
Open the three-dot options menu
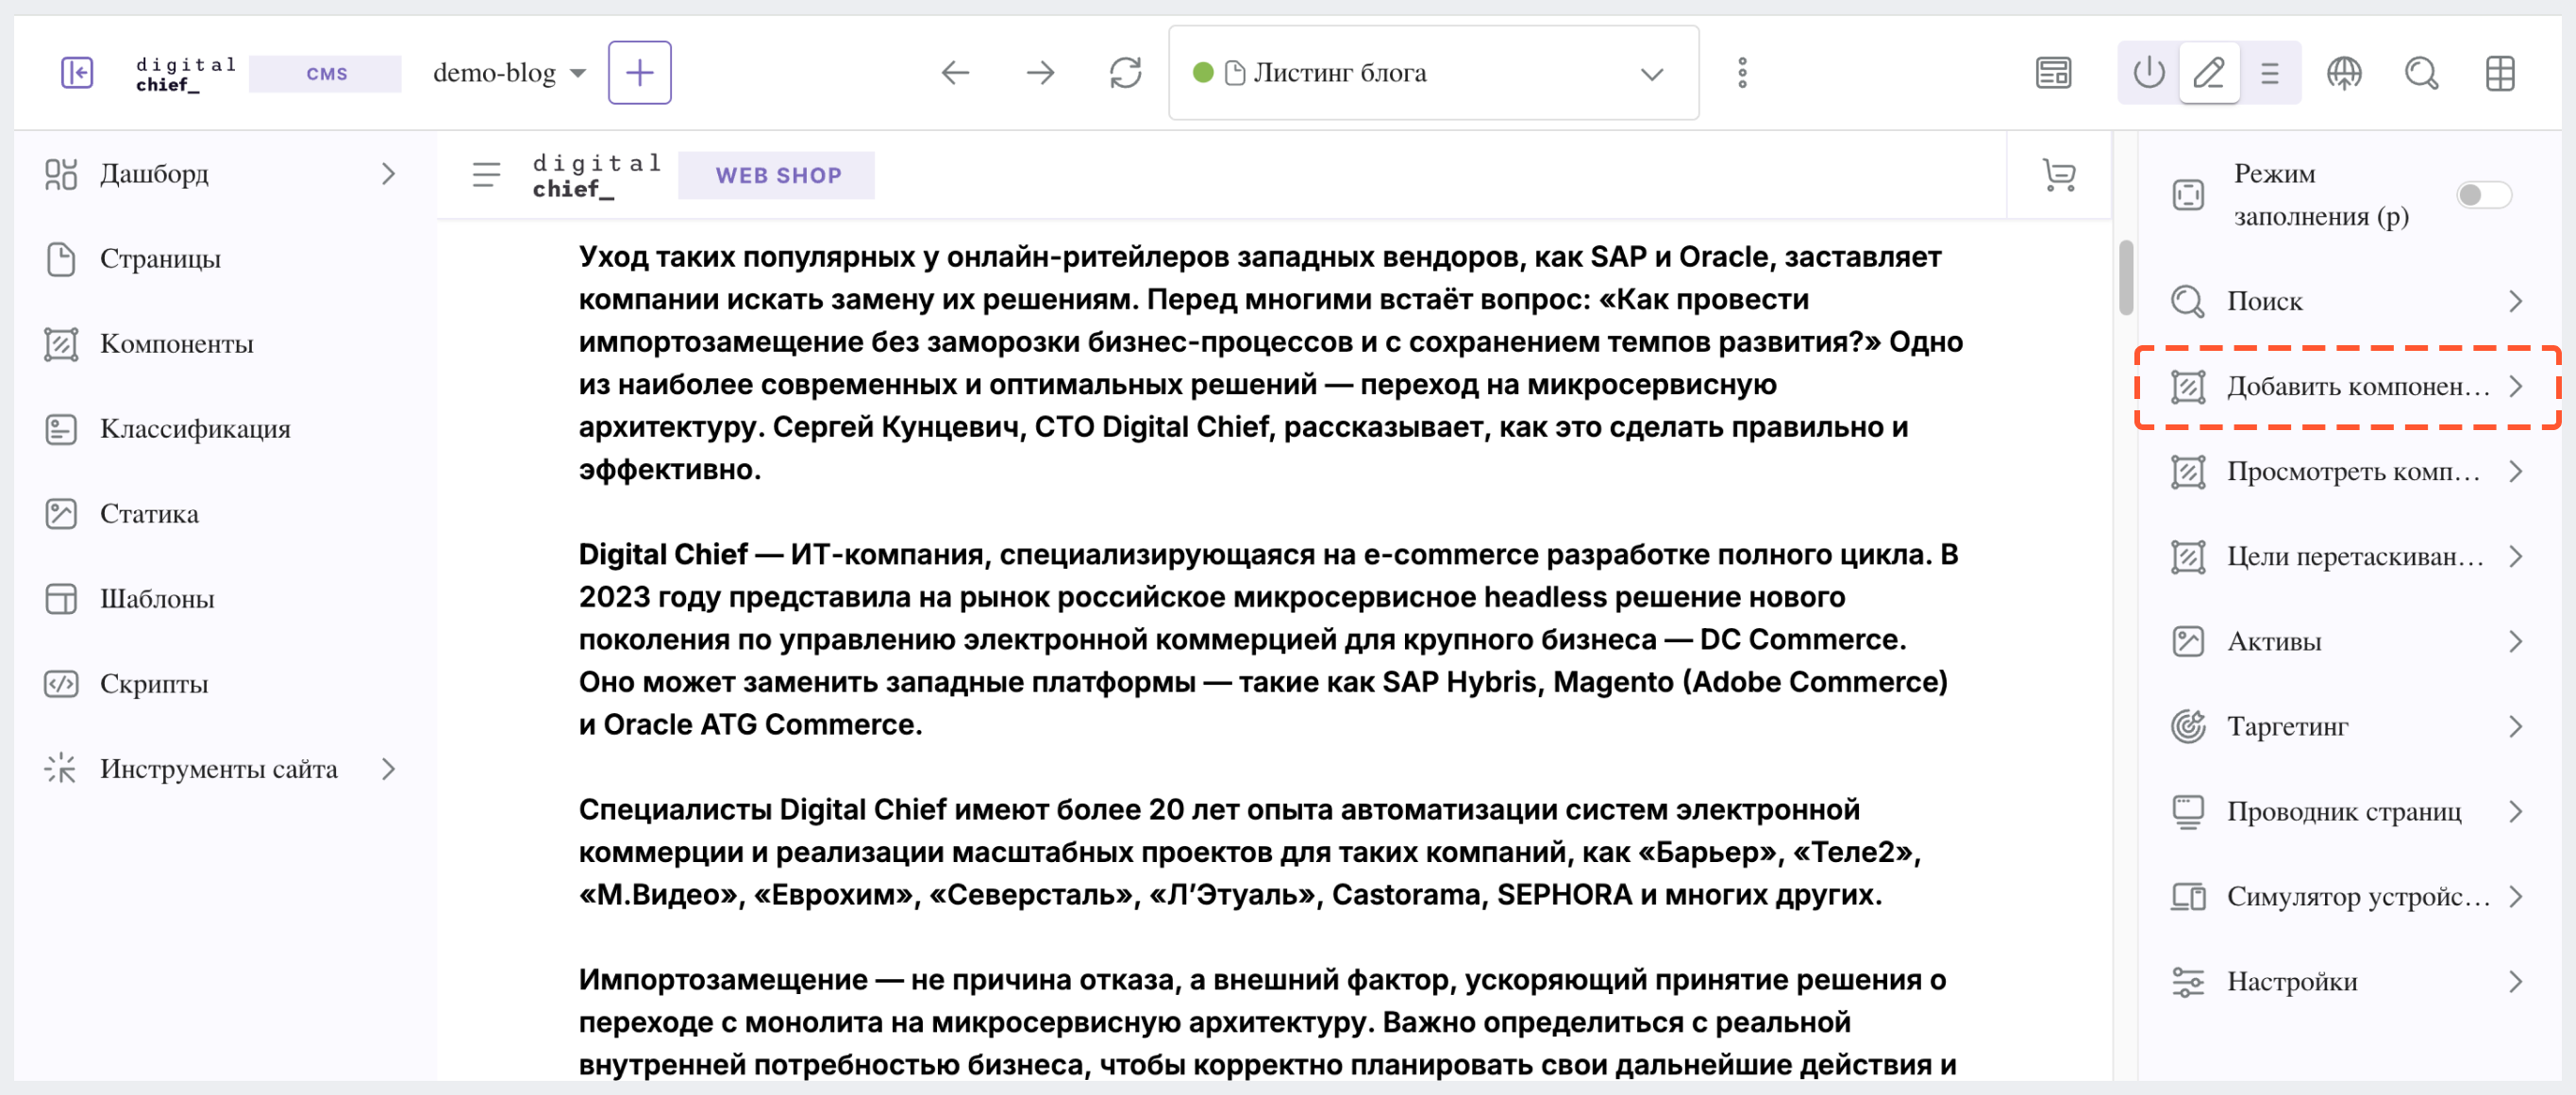(1742, 73)
